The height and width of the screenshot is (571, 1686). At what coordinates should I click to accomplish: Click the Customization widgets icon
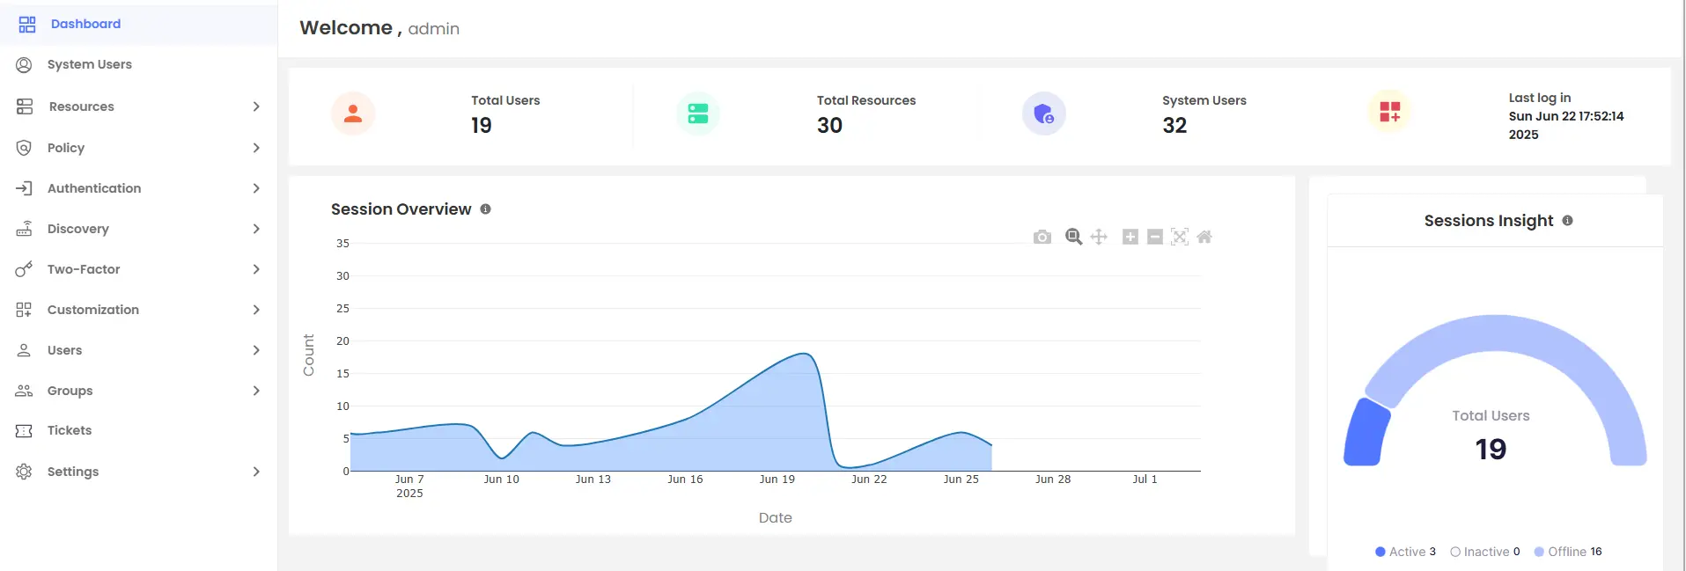coord(24,309)
